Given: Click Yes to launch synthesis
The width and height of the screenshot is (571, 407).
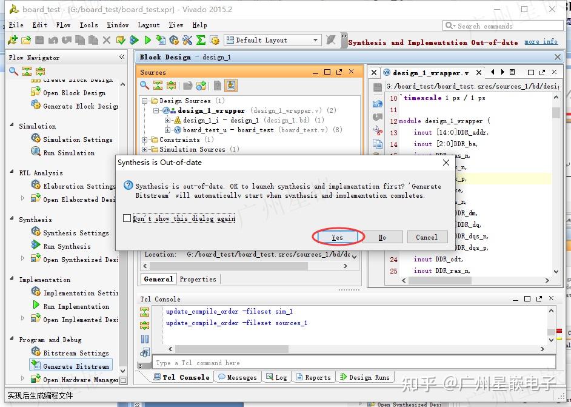Looking at the screenshot, I should pos(338,237).
